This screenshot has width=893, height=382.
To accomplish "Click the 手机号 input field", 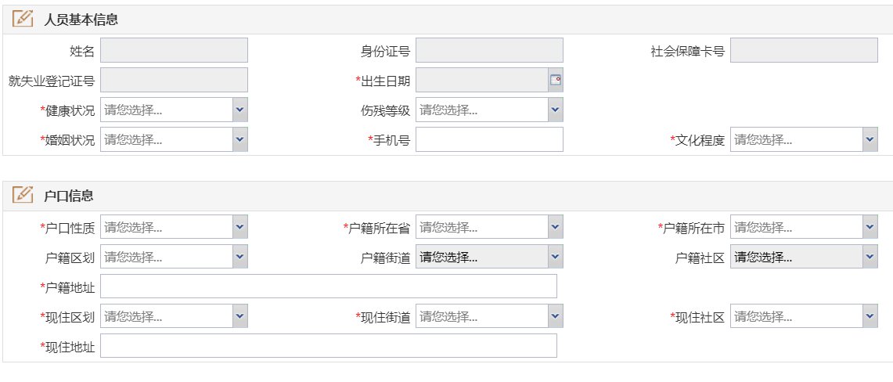I will 489,140.
